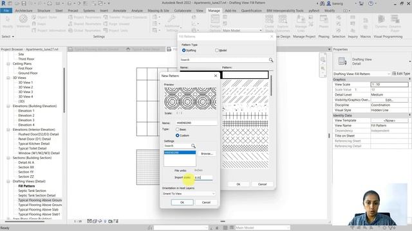The image size is (412, 231).
Task: Click the search magnifier in New Pattern settings
Action: (193, 146)
